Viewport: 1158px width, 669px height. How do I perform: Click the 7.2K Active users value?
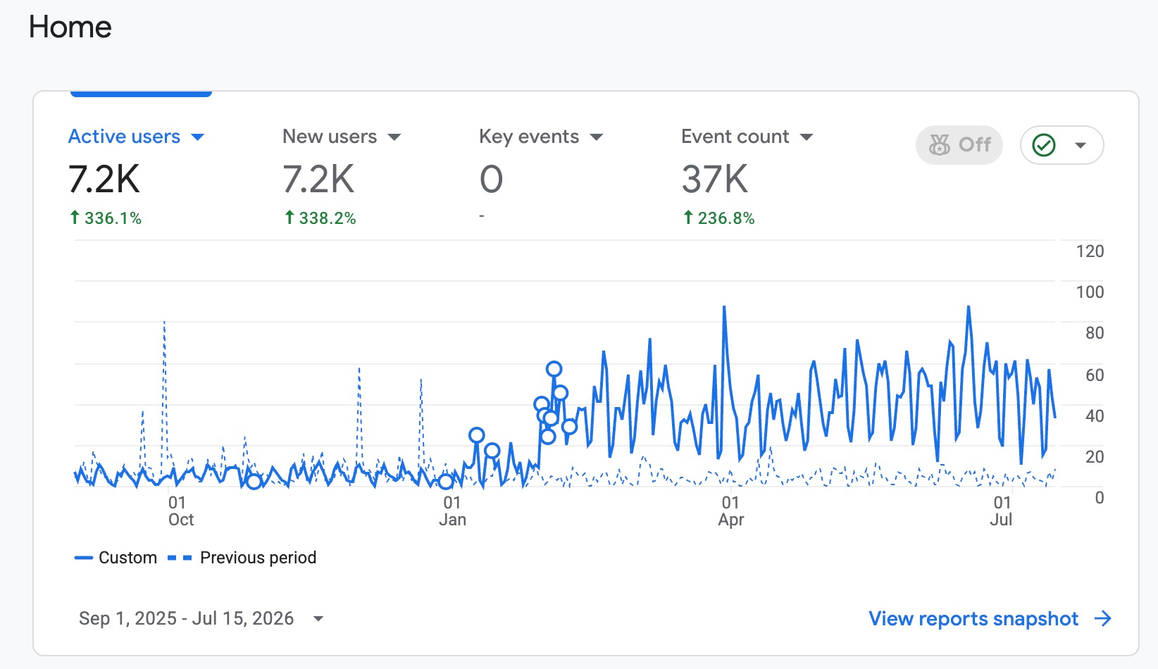click(x=104, y=179)
